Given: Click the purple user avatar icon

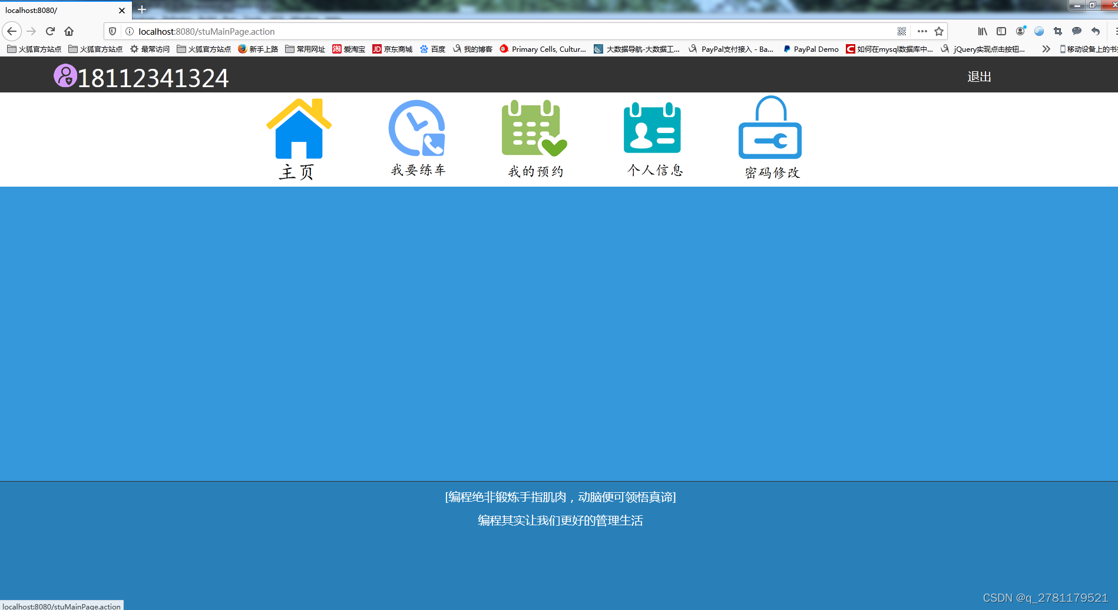Looking at the screenshot, I should 65,75.
